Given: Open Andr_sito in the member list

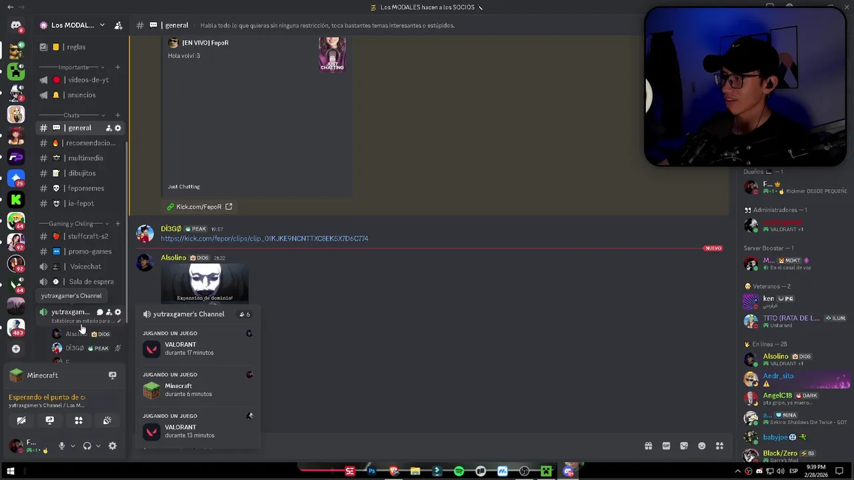Looking at the screenshot, I should coord(778,376).
